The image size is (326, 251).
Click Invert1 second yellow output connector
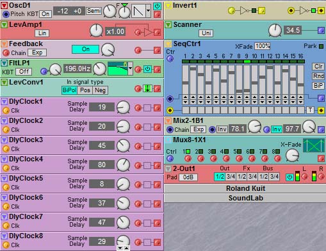[321, 10]
